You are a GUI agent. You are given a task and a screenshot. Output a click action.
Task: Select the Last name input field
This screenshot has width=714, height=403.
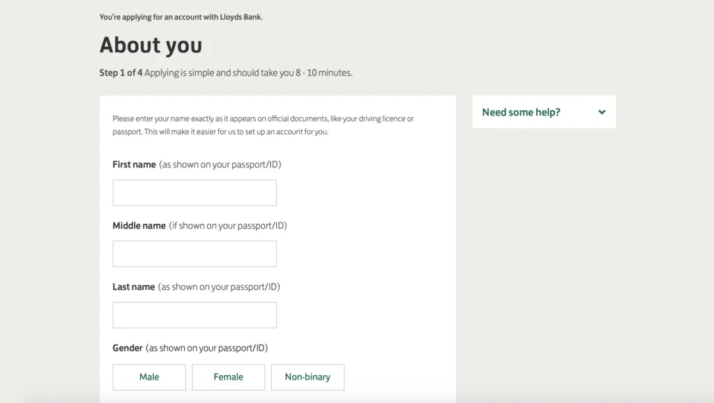click(x=195, y=315)
